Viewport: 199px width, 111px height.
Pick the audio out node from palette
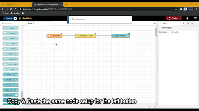click(10, 90)
